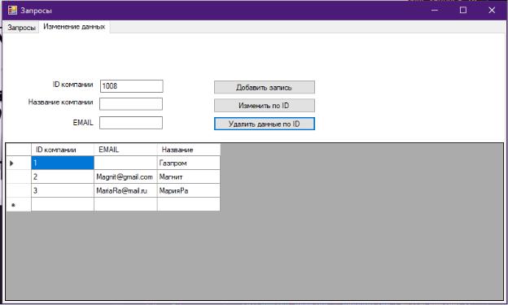Select row header of МарияРа row

point(19,190)
